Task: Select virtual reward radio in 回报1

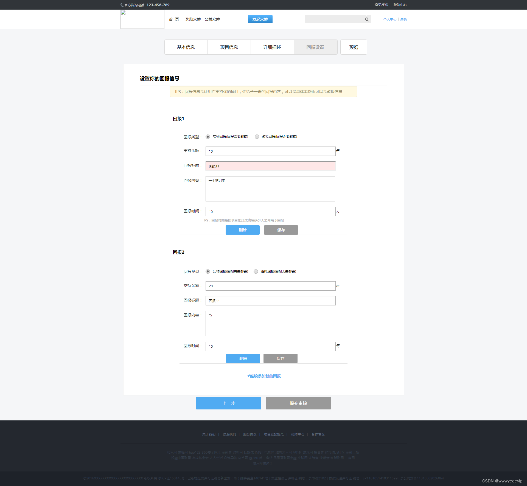Action: coord(257,137)
